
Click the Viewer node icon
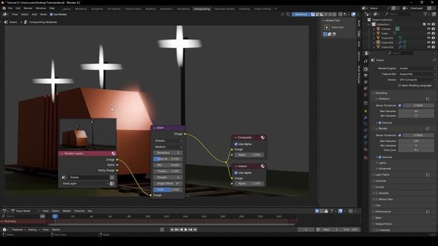(263, 166)
